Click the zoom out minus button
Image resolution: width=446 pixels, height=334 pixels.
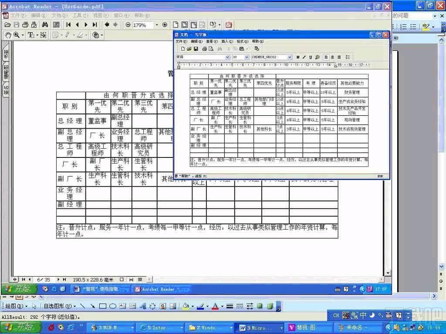pyautogui.click(x=128, y=25)
